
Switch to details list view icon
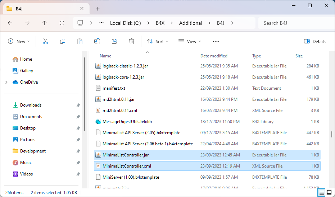[322, 193]
